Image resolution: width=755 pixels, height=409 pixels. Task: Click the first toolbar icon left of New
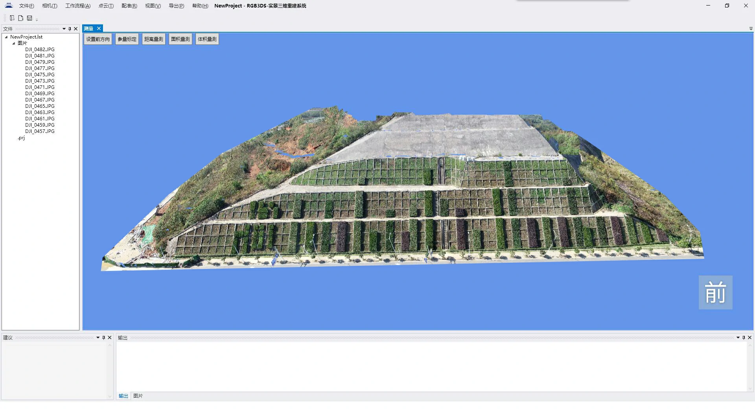coord(12,18)
